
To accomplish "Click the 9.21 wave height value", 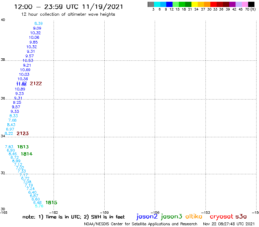I will pos(27,65).
